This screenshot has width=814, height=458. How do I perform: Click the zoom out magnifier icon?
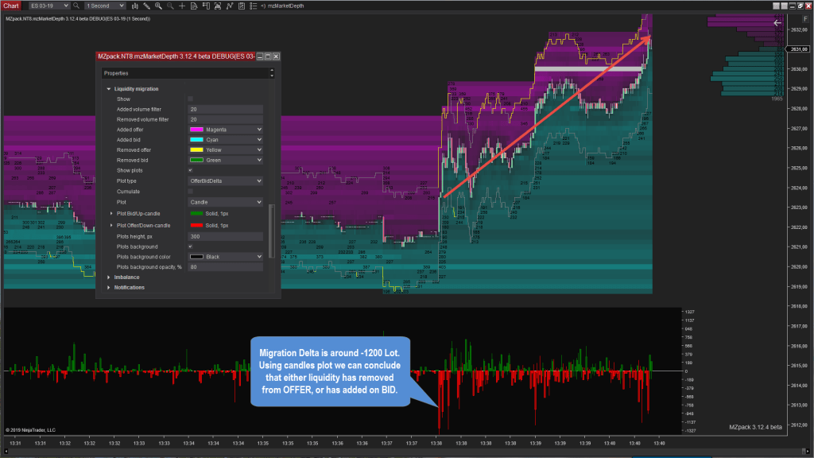tap(170, 6)
